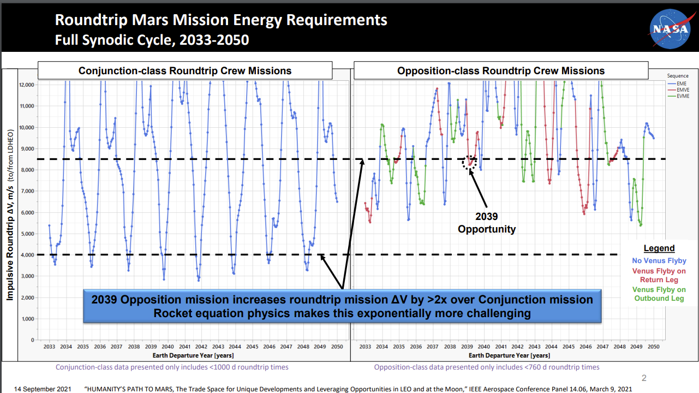This screenshot has width=699, height=393.
Task: Click the 2,000 y-axis value
Action: (27, 297)
